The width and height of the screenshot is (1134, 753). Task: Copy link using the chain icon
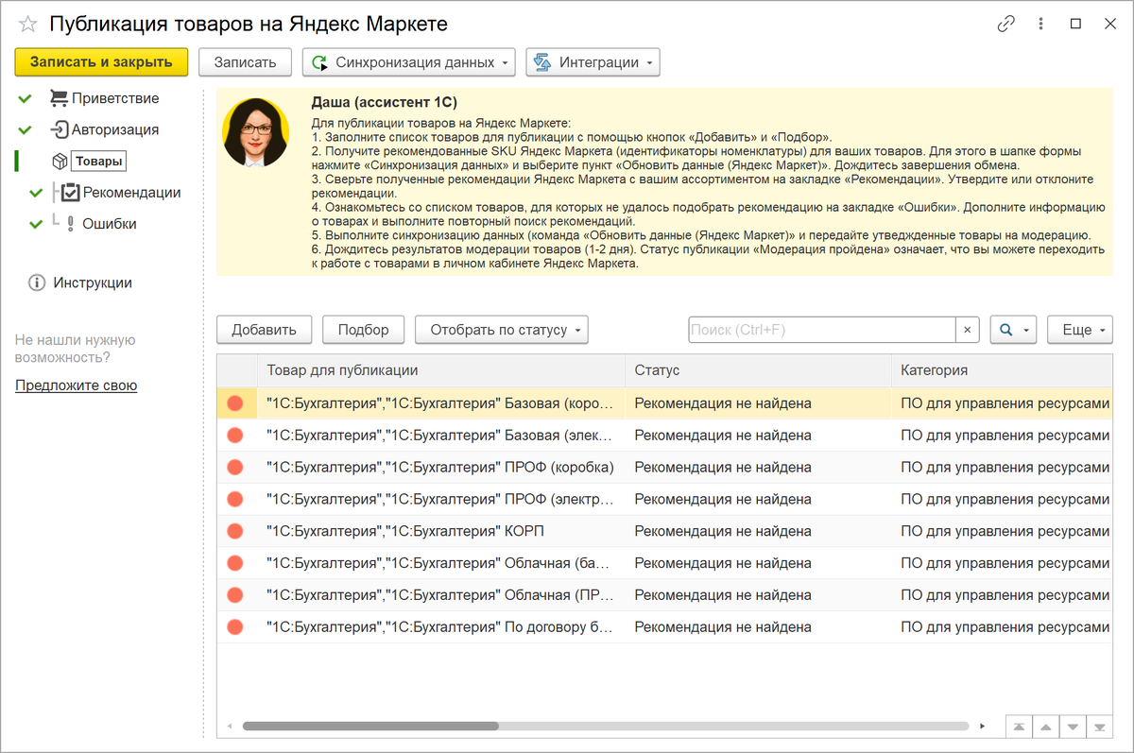point(1006,25)
